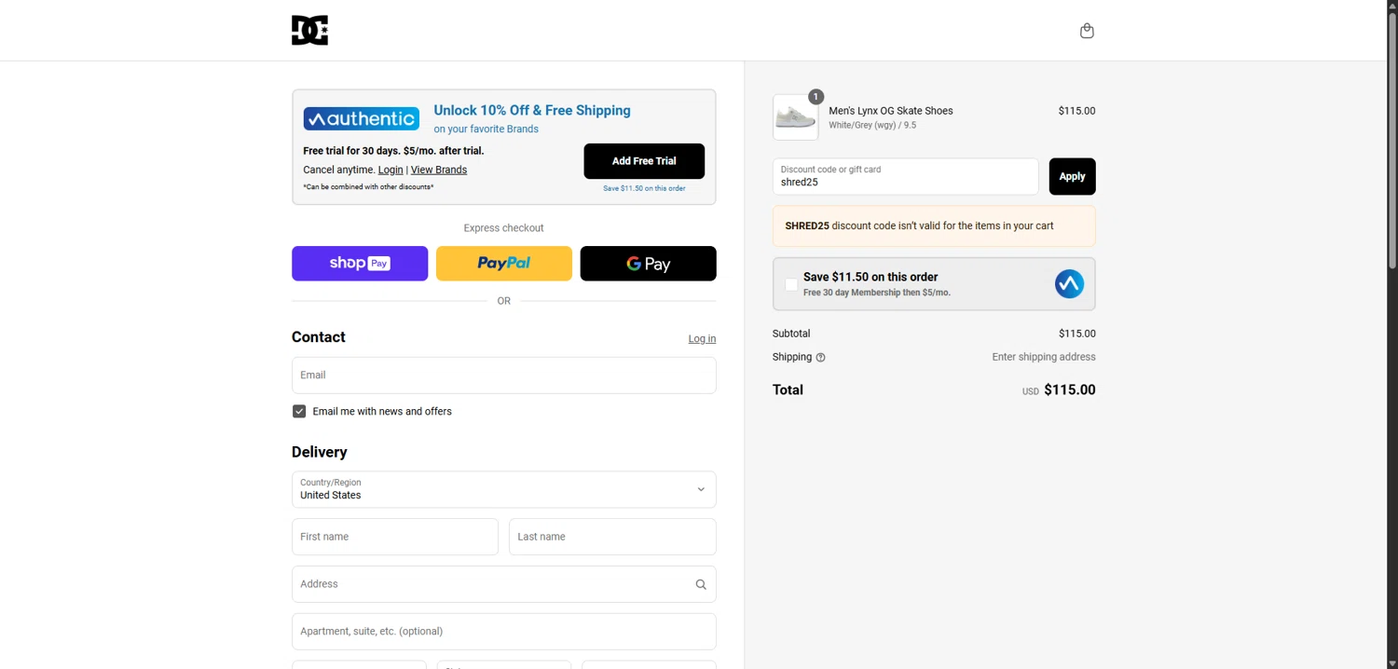Screen dimensions: 1398x669
Task: Click the Men's Lynx OG Skate Shoes title
Action: [891, 111]
